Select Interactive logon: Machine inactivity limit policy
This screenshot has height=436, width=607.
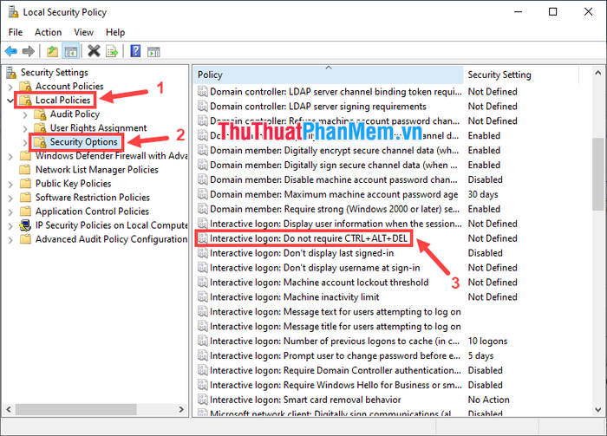tap(294, 297)
